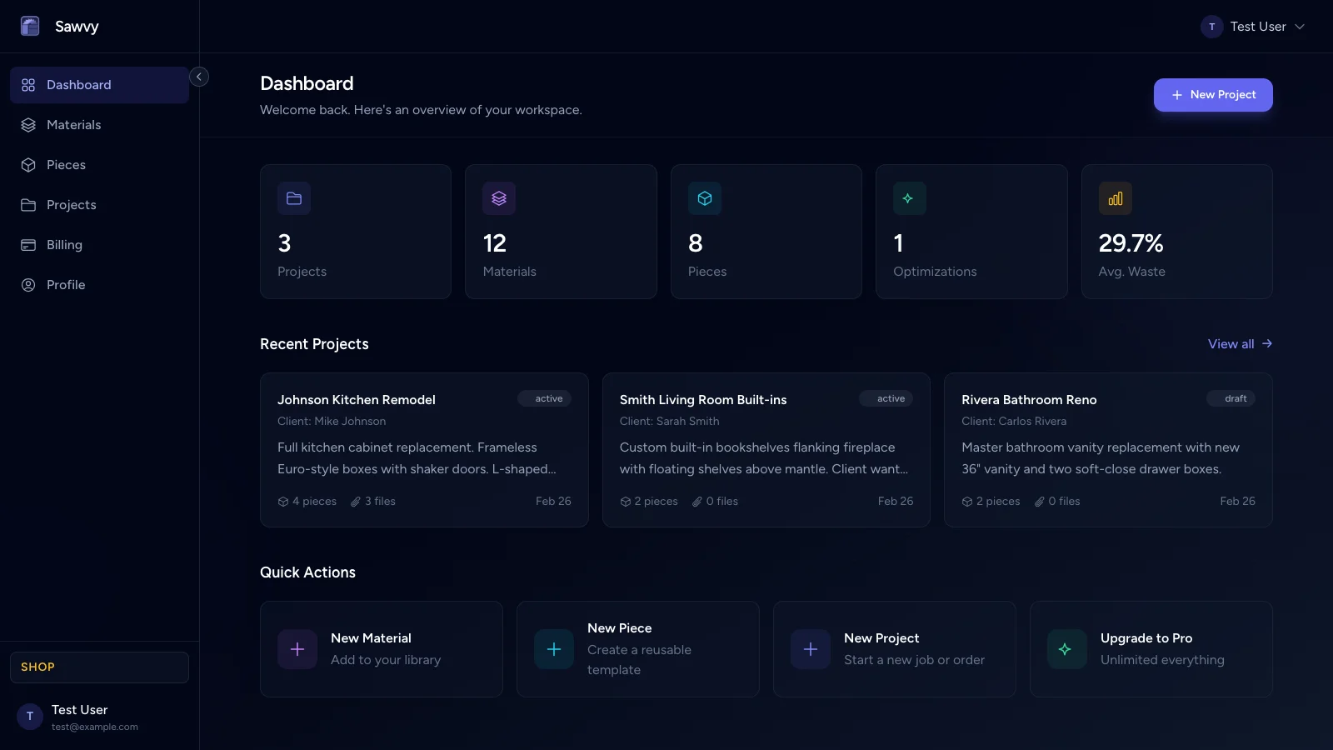This screenshot has height=750, width=1333.
Task: Click the plus icon on New Material card
Action: click(x=297, y=649)
